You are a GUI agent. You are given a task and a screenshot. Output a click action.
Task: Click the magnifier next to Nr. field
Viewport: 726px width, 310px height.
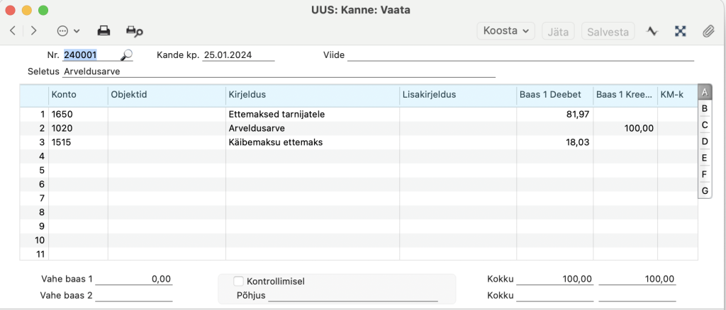coord(126,55)
